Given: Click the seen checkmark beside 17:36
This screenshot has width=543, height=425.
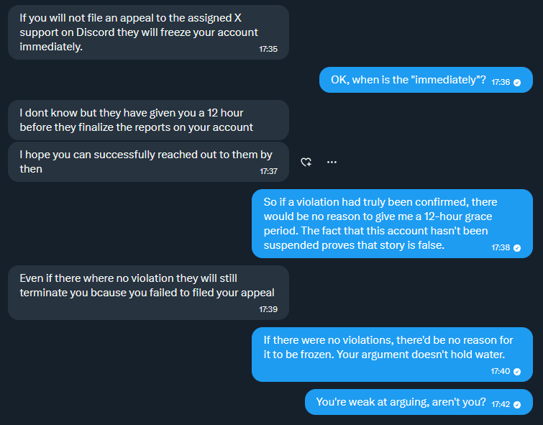Looking at the screenshot, I should tap(517, 83).
